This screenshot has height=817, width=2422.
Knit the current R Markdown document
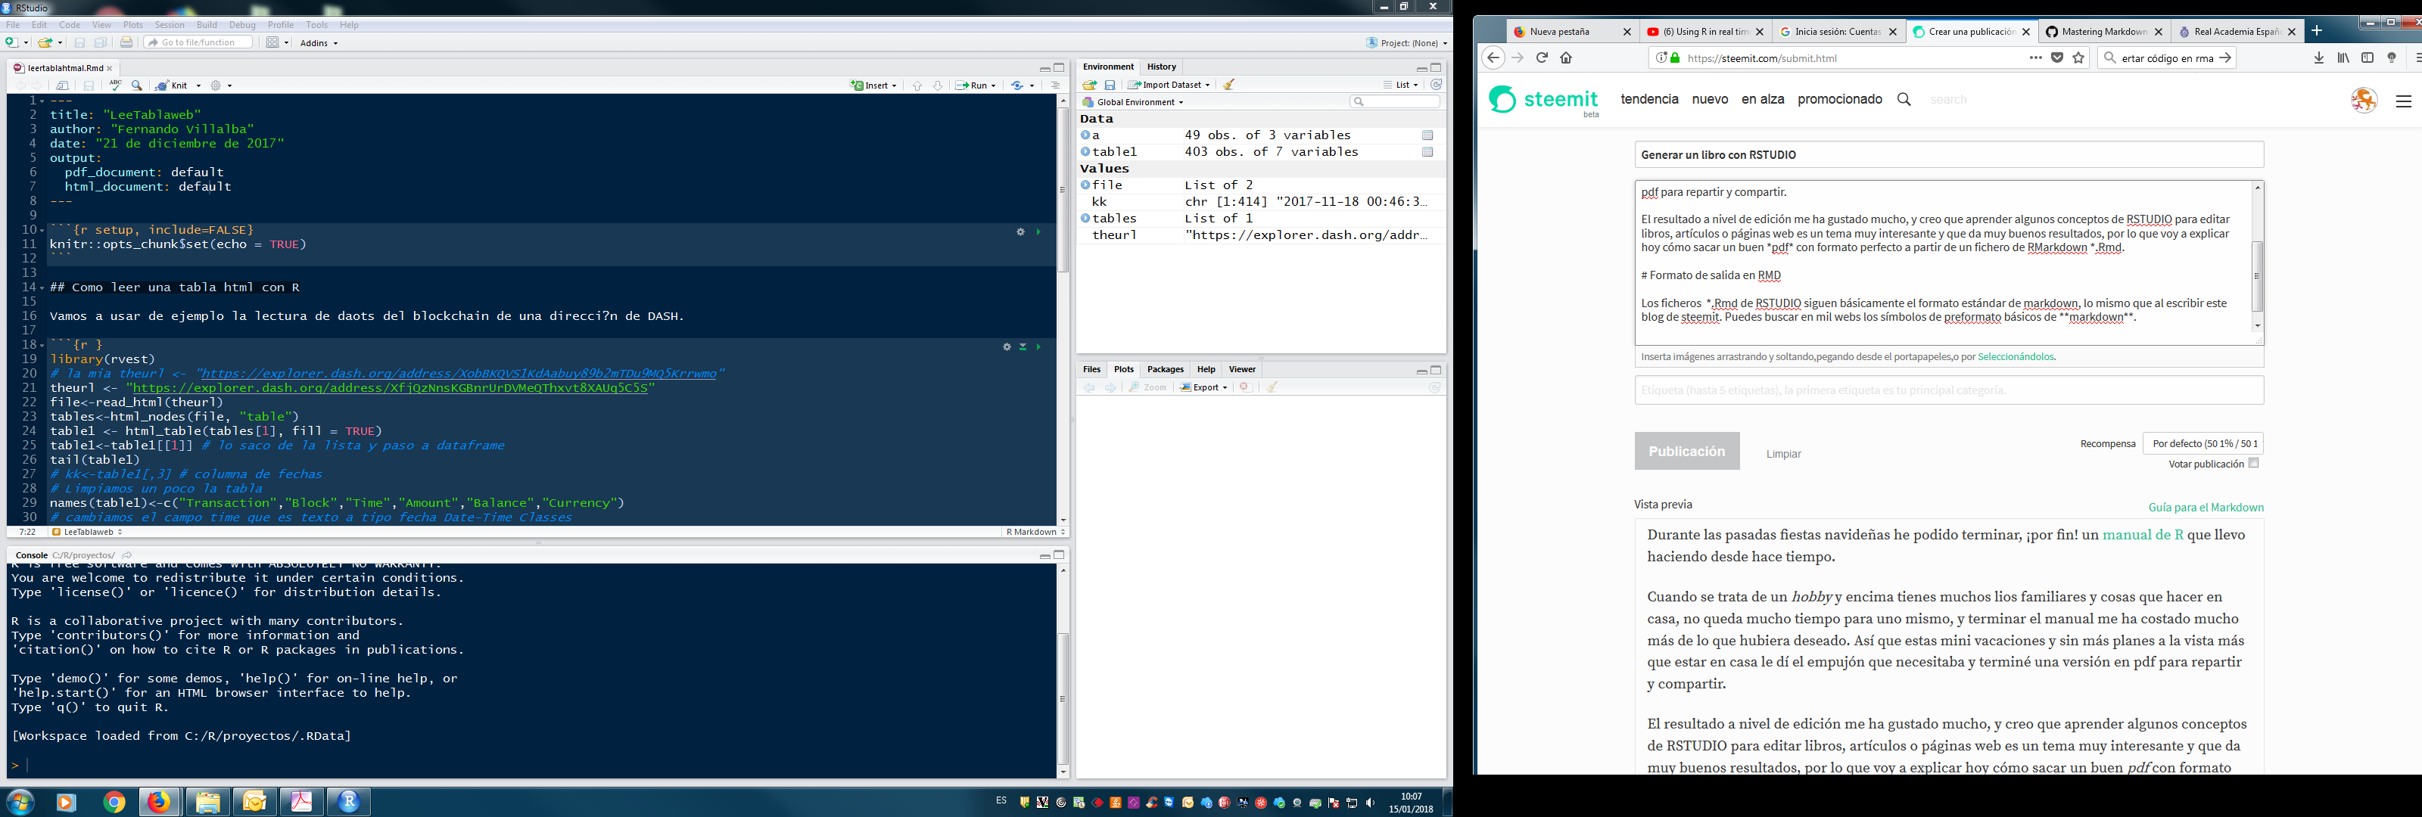click(173, 85)
